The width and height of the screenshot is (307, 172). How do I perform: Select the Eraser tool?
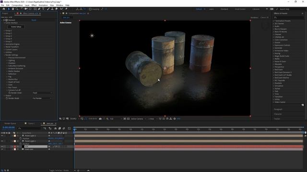click(x=57, y=9)
